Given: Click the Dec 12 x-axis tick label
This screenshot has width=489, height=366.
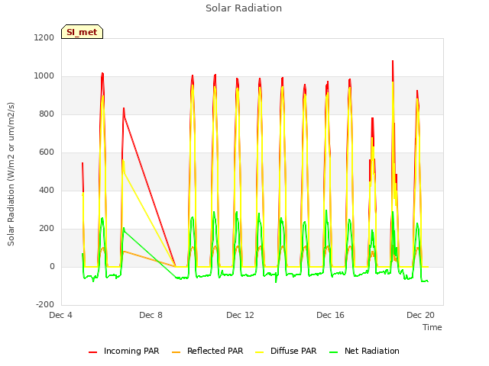Looking at the screenshot, I should coord(240,315).
